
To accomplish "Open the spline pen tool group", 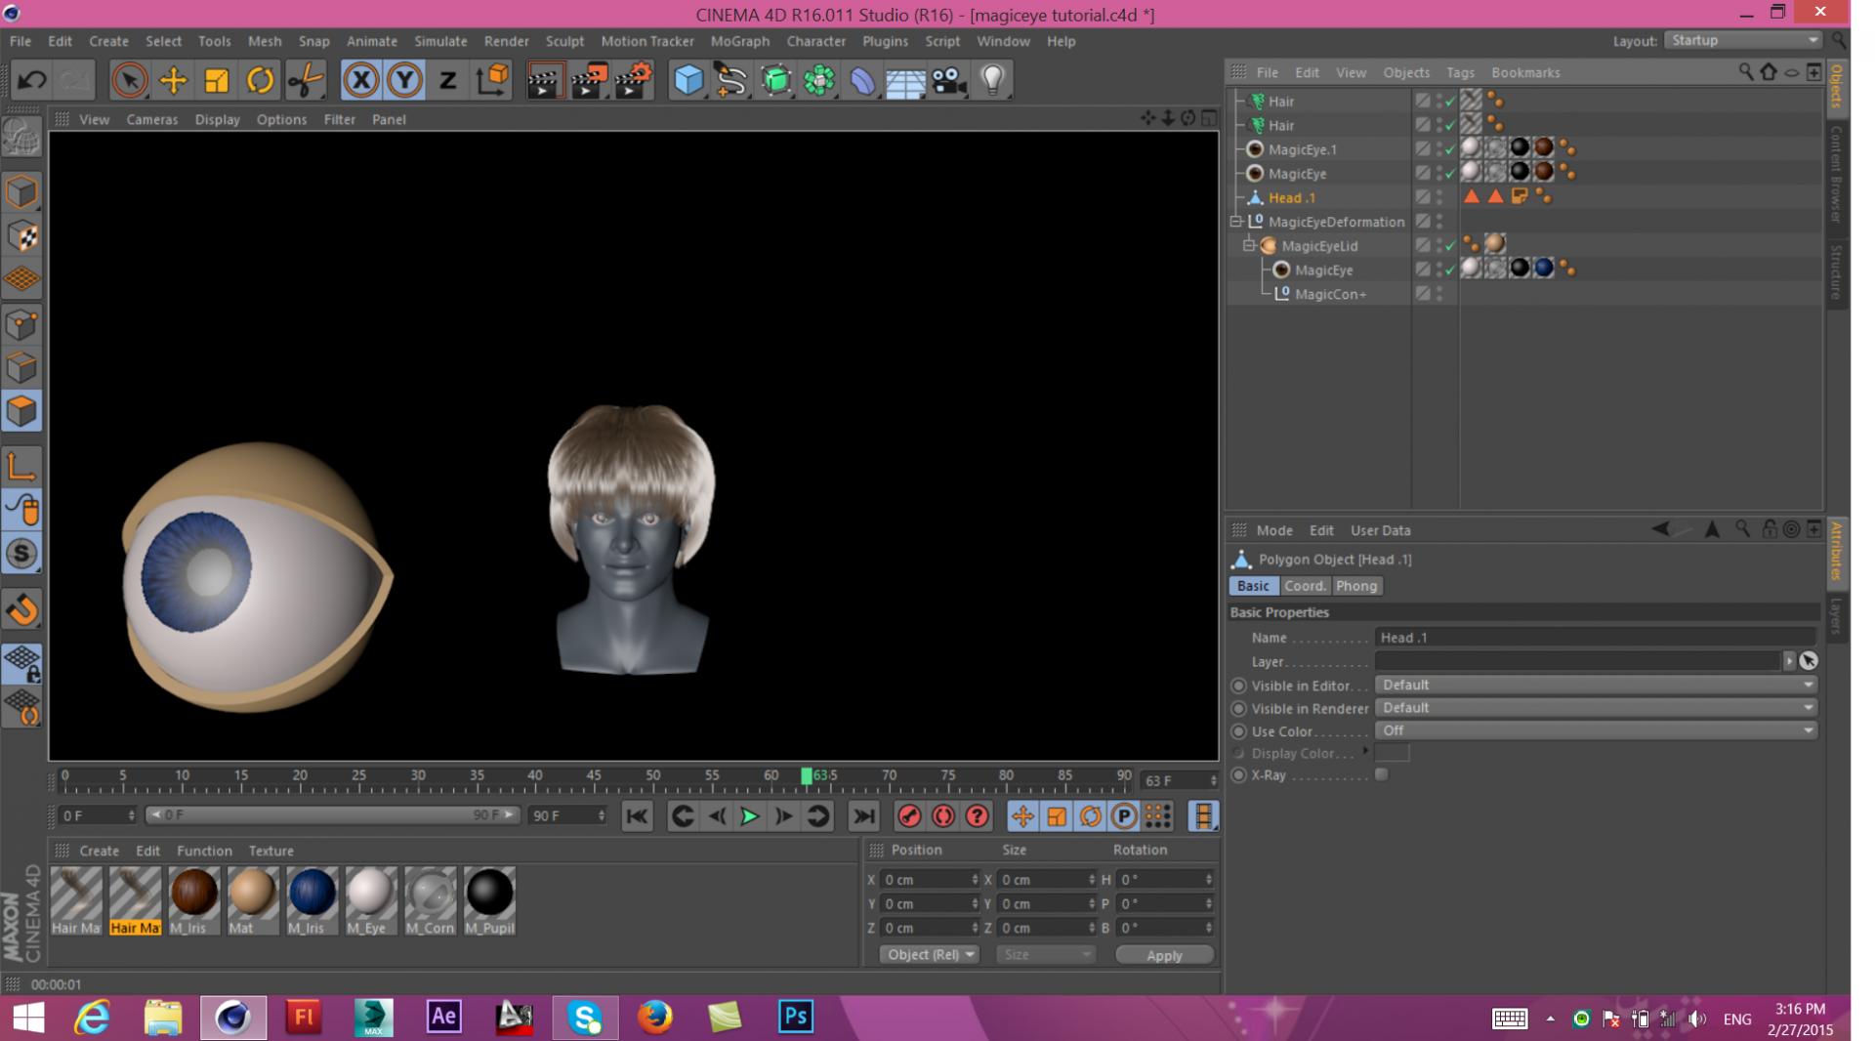I will [x=731, y=80].
